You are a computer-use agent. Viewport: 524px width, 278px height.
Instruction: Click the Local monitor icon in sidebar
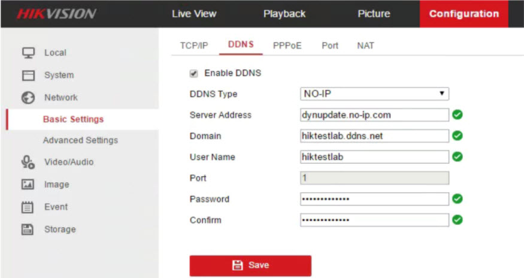coord(28,53)
